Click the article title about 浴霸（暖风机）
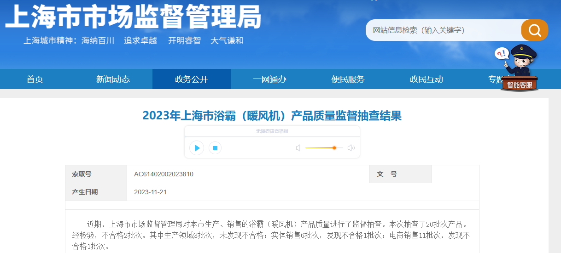 (x=272, y=115)
